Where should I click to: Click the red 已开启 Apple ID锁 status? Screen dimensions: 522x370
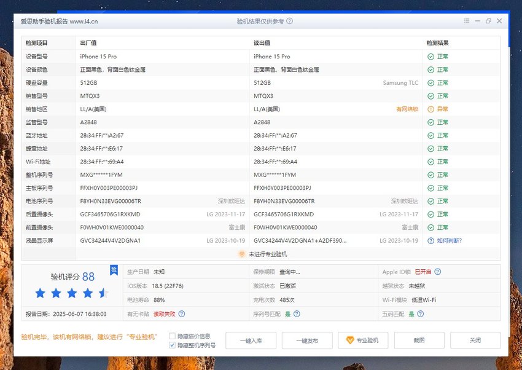423,272
